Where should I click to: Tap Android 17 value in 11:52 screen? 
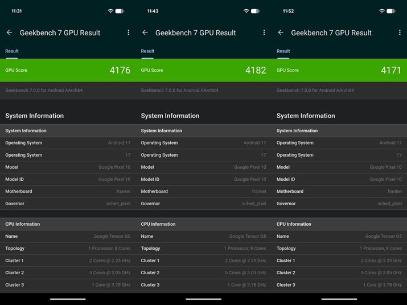point(390,143)
